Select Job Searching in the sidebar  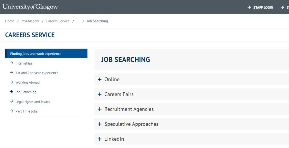[26, 92]
